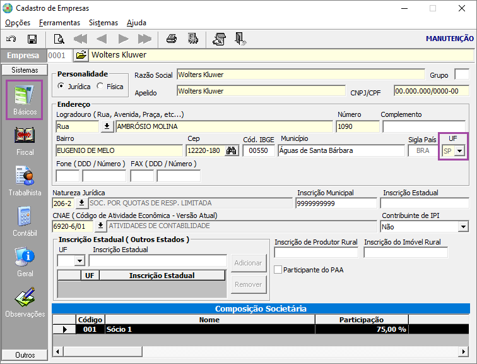Click the undo arrow toolbar icon
477x364 pixels.
[11, 39]
